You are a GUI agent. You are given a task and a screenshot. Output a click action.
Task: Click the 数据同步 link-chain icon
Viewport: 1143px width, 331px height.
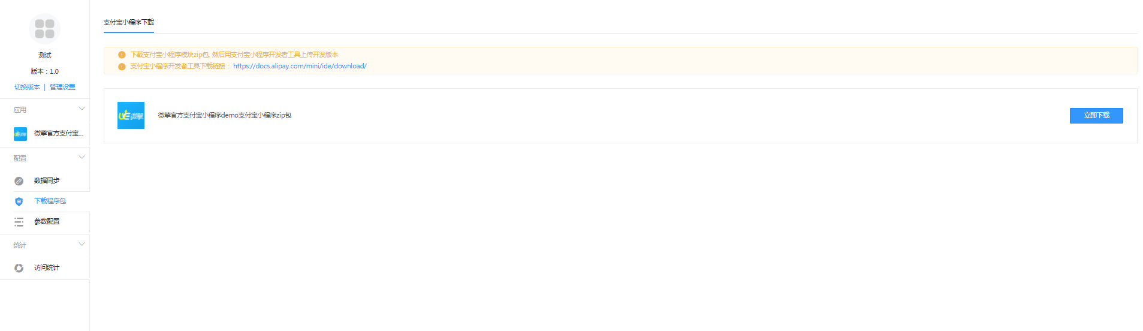click(x=19, y=181)
